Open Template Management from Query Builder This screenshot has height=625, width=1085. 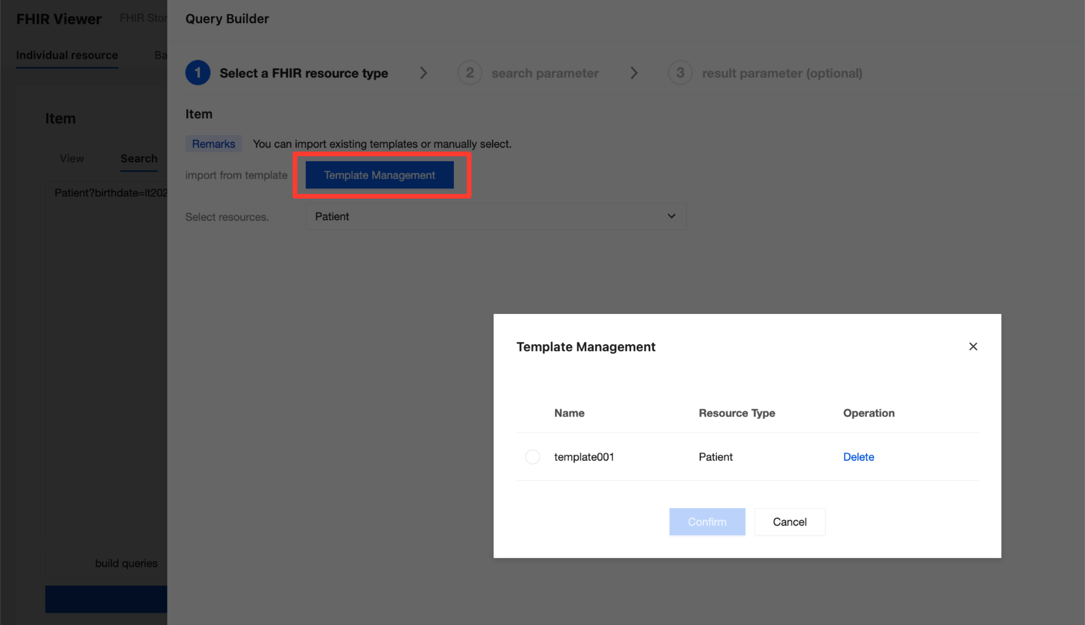[x=379, y=175]
